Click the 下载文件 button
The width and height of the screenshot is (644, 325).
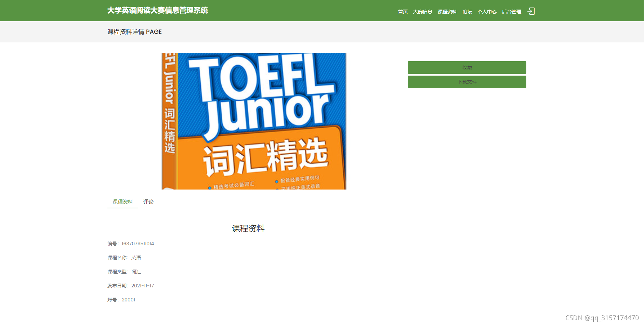click(467, 82)
